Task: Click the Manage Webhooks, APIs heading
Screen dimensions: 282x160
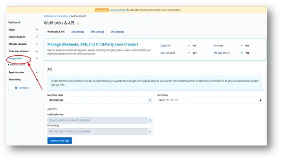Action: coord(93,44)
